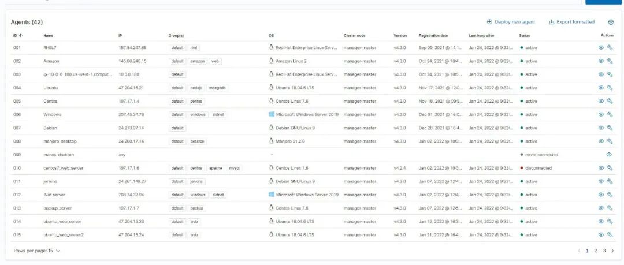
Task: Click v4.2.4 version cell
Action: pyautogui.click(x=400, y=168)
